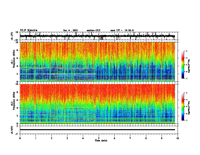Click tick label "2" on the Time axis
This screenshot has height=155, width=200.
(52, 138)
